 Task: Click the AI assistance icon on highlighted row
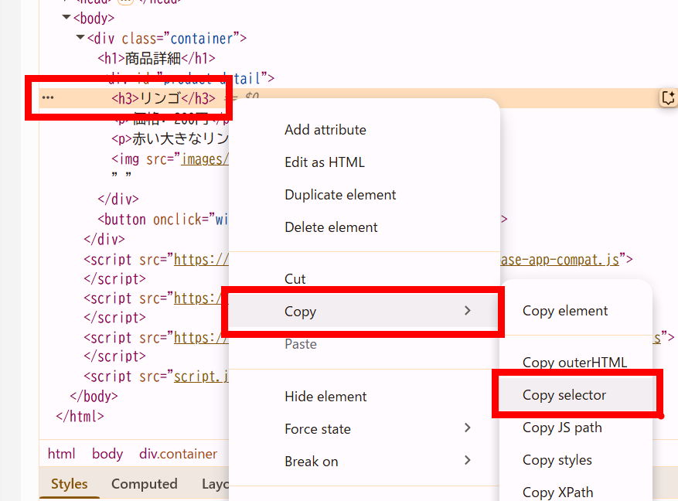coord(669,97)
